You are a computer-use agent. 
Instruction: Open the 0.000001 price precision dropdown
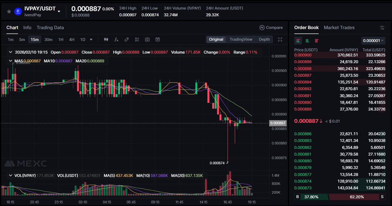(x=373, y=41)
